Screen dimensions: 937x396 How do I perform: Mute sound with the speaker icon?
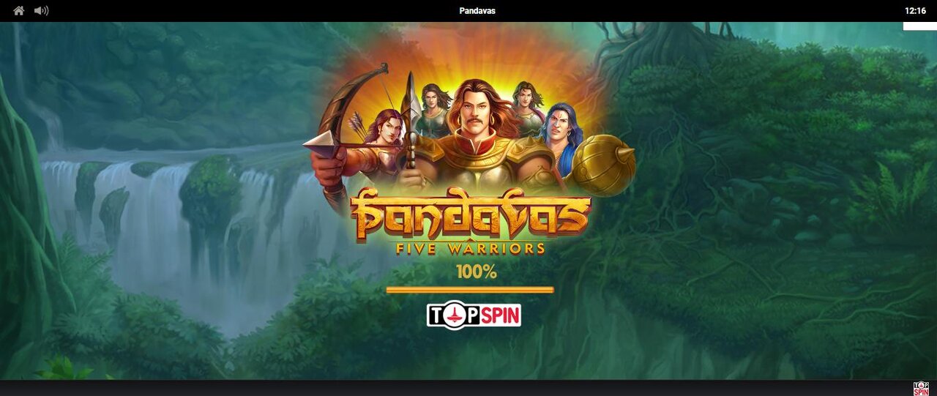click(x=41, y=11)
